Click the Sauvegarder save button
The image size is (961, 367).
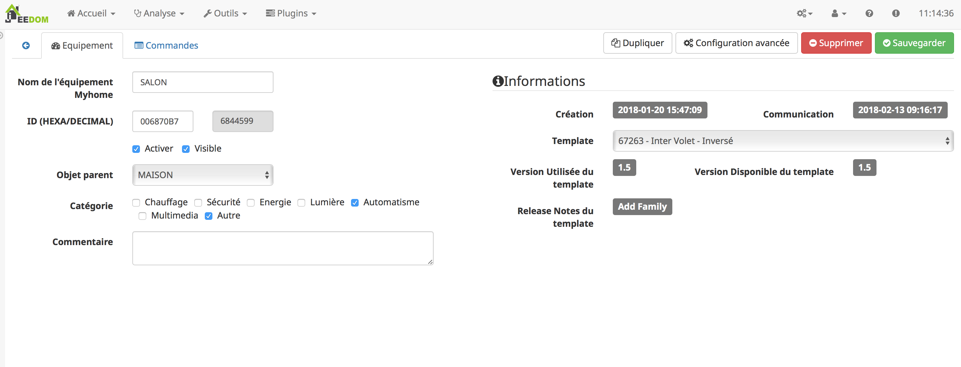coord(914,43)
